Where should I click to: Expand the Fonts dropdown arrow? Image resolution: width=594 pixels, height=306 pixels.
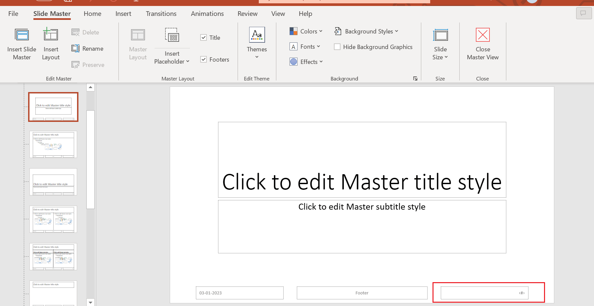click(x=318, y=47)
